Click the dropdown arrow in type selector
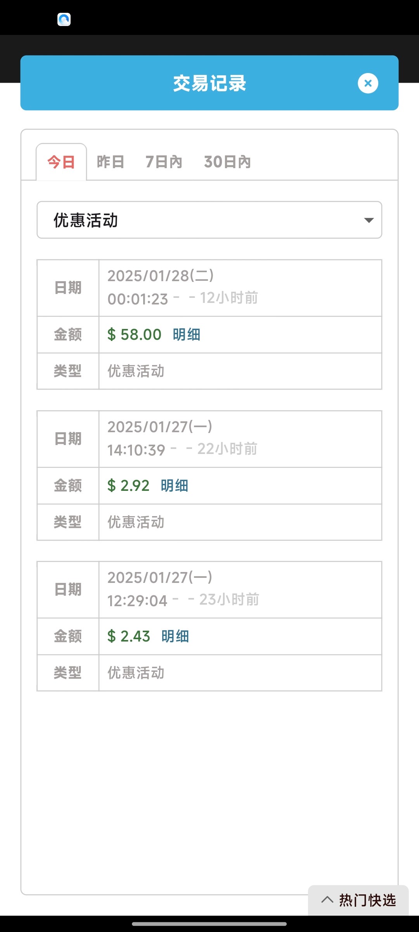The width and height of the screenshot is (419, 932). [369, 220]
